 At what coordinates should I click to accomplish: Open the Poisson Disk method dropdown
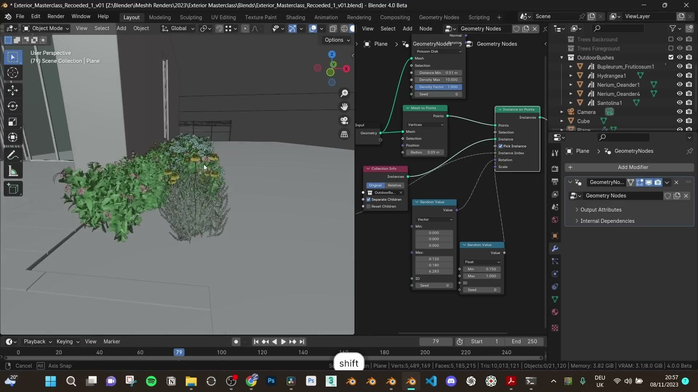click(x=438, y=52)
